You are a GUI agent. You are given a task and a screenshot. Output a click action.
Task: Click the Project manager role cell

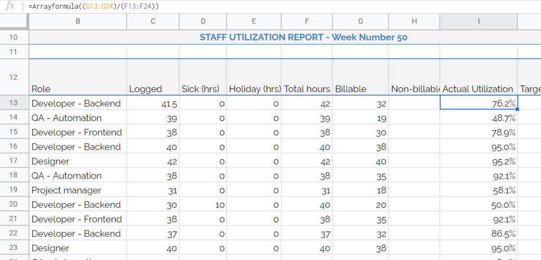[x=78, y=190]
